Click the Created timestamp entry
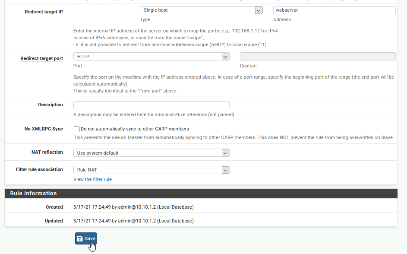 click(133, 207)
